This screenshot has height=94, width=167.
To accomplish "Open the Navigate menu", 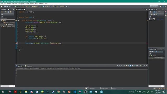I will pyautogui.click(x=21, y=4).
